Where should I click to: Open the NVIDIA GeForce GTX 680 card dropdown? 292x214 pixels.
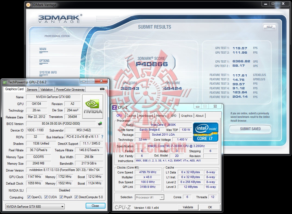[35, 207]
